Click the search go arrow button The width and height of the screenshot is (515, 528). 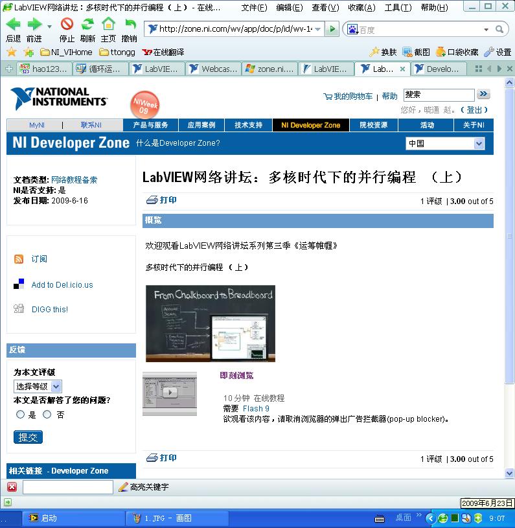[x=484, y=95]
